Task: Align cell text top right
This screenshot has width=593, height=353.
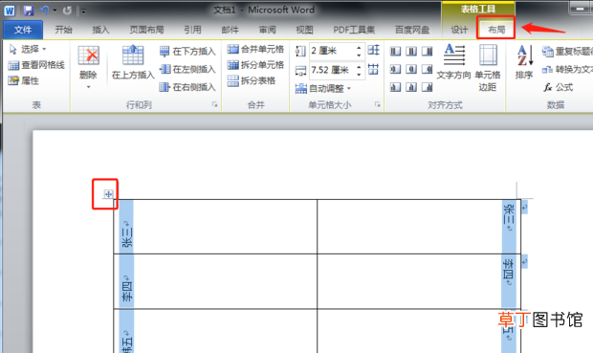Action: (x=427, y=51)
